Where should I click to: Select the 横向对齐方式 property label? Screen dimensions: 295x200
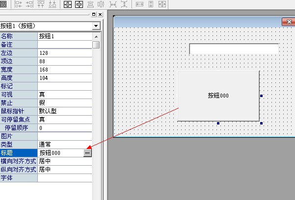19,161
